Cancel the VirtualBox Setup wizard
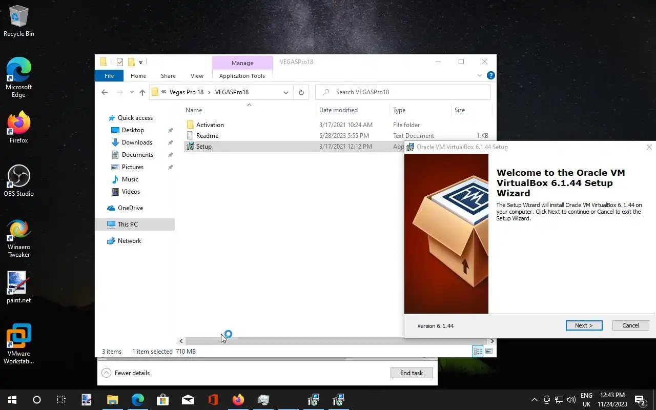 tap(630, 325)
